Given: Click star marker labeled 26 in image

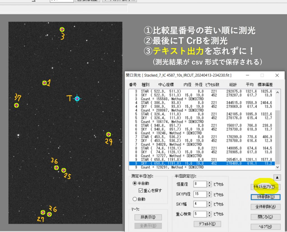Looking at the screenshot, I should point(49,214).
